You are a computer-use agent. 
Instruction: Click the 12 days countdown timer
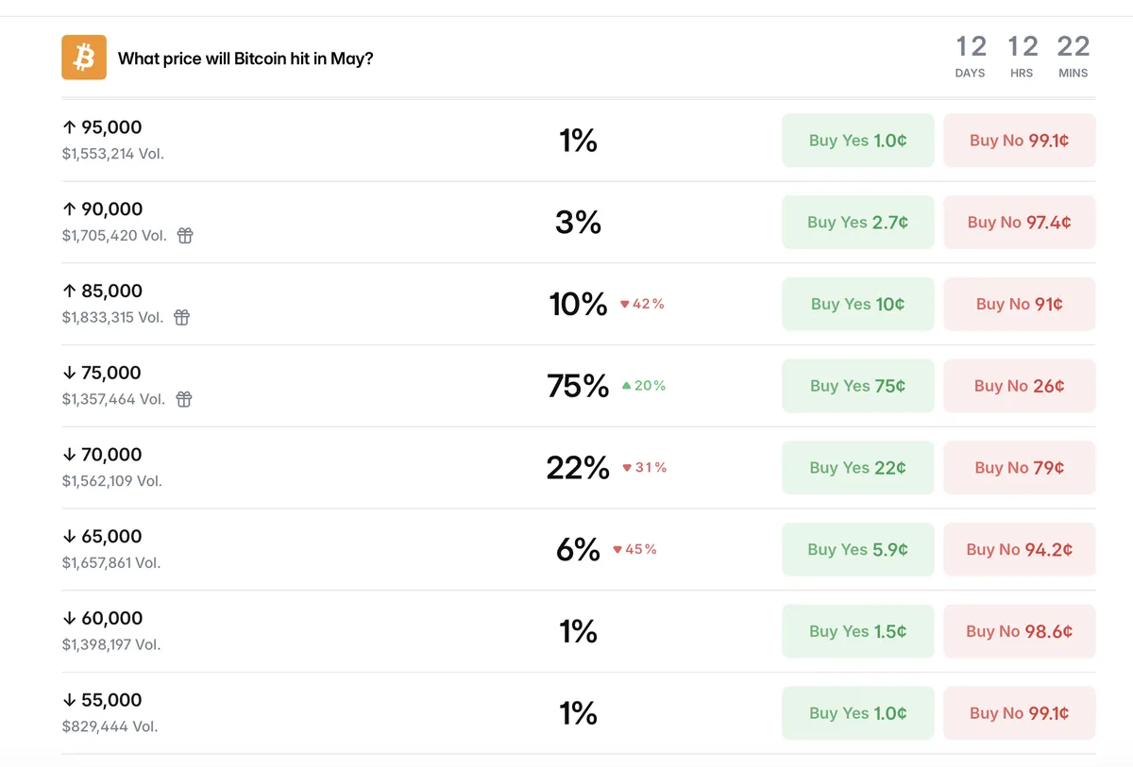tap(971, 57)
